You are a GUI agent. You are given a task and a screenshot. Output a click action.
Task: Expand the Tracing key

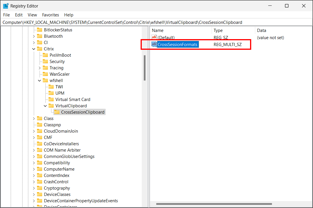pyautogui.click(x=40, y=68)
